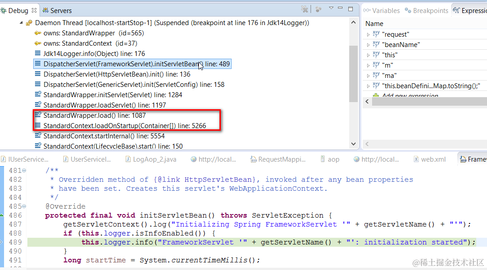Expand the this.beanDefini...Map.toString() expression

coord(368,86)
